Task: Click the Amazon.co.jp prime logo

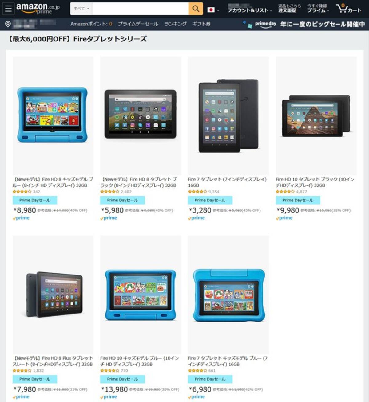Action: (38, 9)
